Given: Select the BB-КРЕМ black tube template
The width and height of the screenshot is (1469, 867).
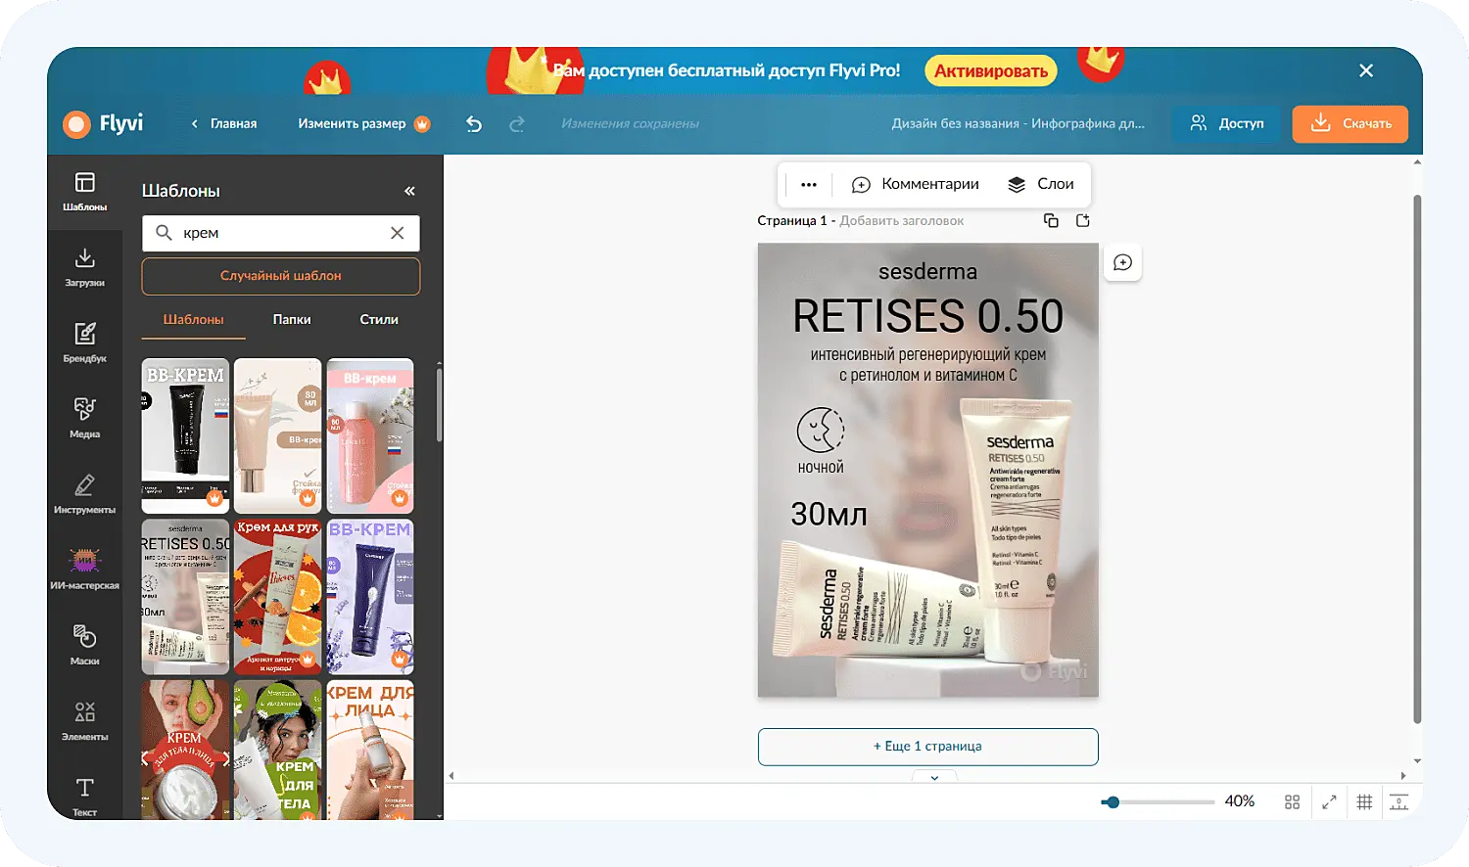Looking at the screenshot, I should pyautogui.click(x=185, y=435).
